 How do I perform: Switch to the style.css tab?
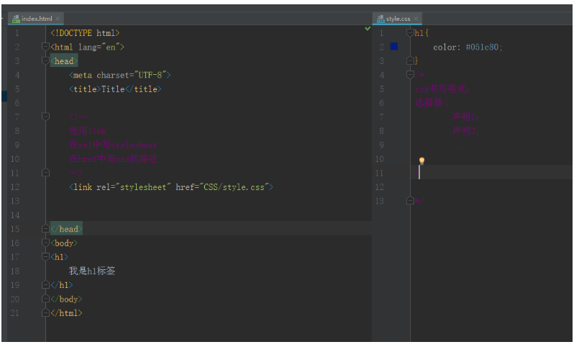(x=397, y=18)
